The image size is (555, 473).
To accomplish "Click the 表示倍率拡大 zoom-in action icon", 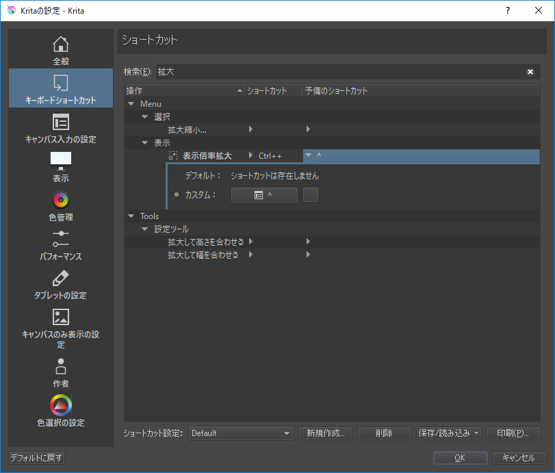I will (173, 155).
